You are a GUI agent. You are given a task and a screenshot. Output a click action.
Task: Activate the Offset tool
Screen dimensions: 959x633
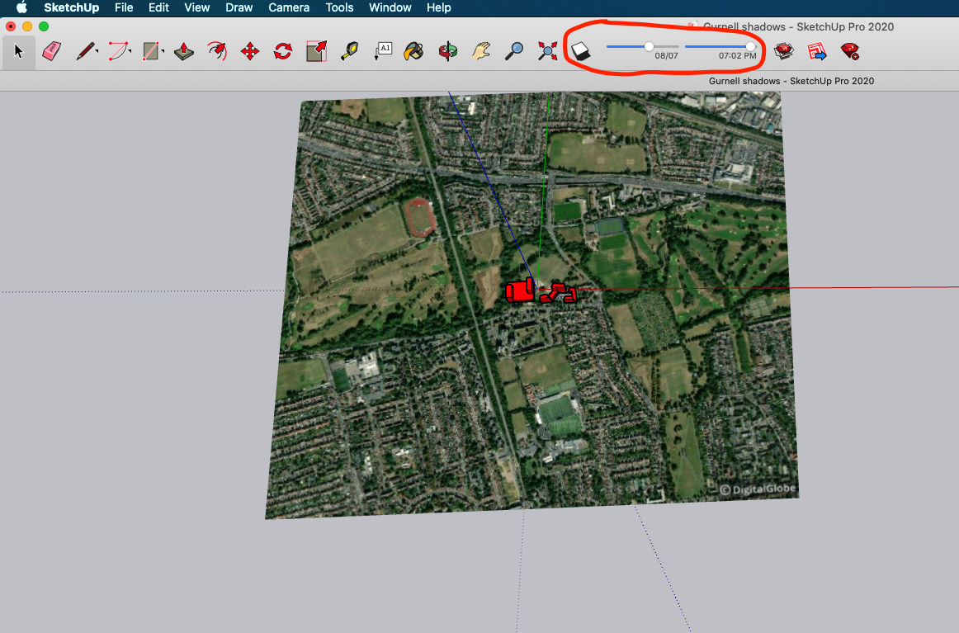(217, 51)
